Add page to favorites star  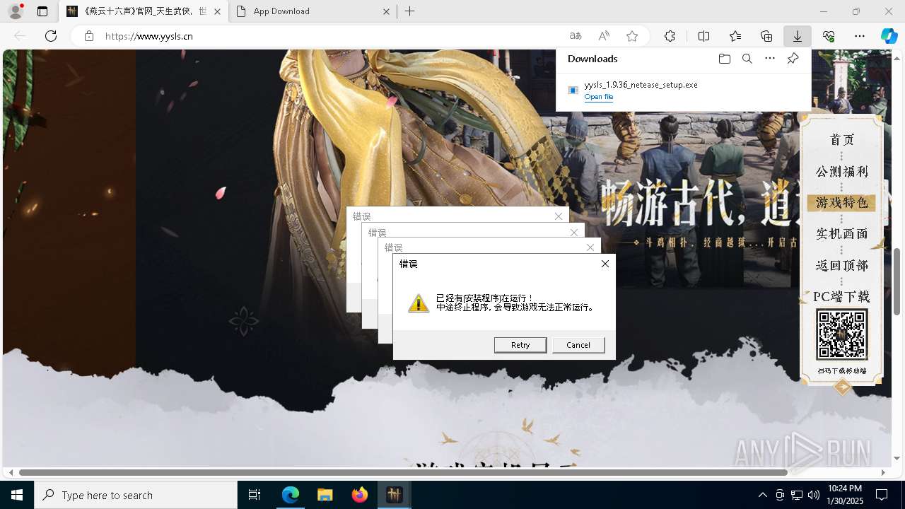[x=632, y=36]
